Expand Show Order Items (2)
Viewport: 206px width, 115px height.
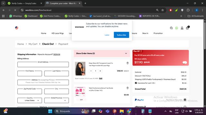(102, 53)
